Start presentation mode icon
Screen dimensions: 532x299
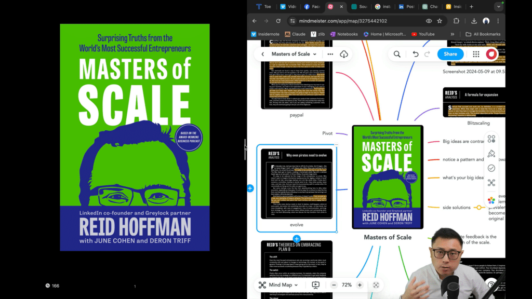click(315, 285)
